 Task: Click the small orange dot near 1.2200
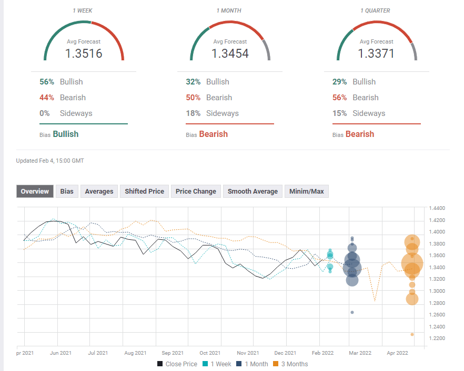(412, 334)
